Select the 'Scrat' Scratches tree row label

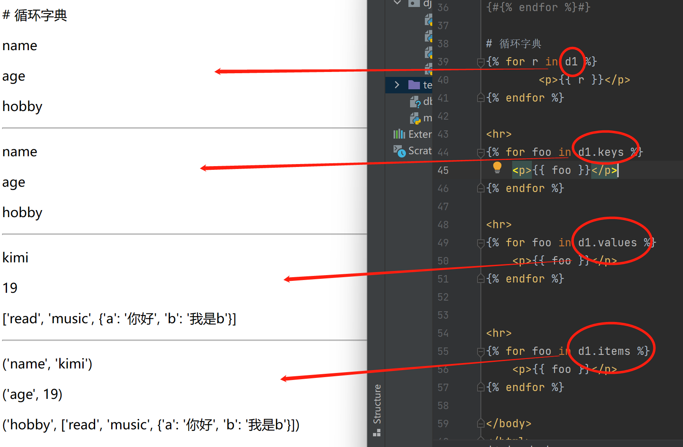click(420, 151)
